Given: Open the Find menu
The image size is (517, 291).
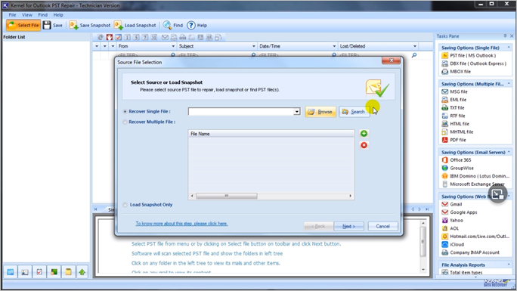Looking at the screenshot, I should (42, 15).
